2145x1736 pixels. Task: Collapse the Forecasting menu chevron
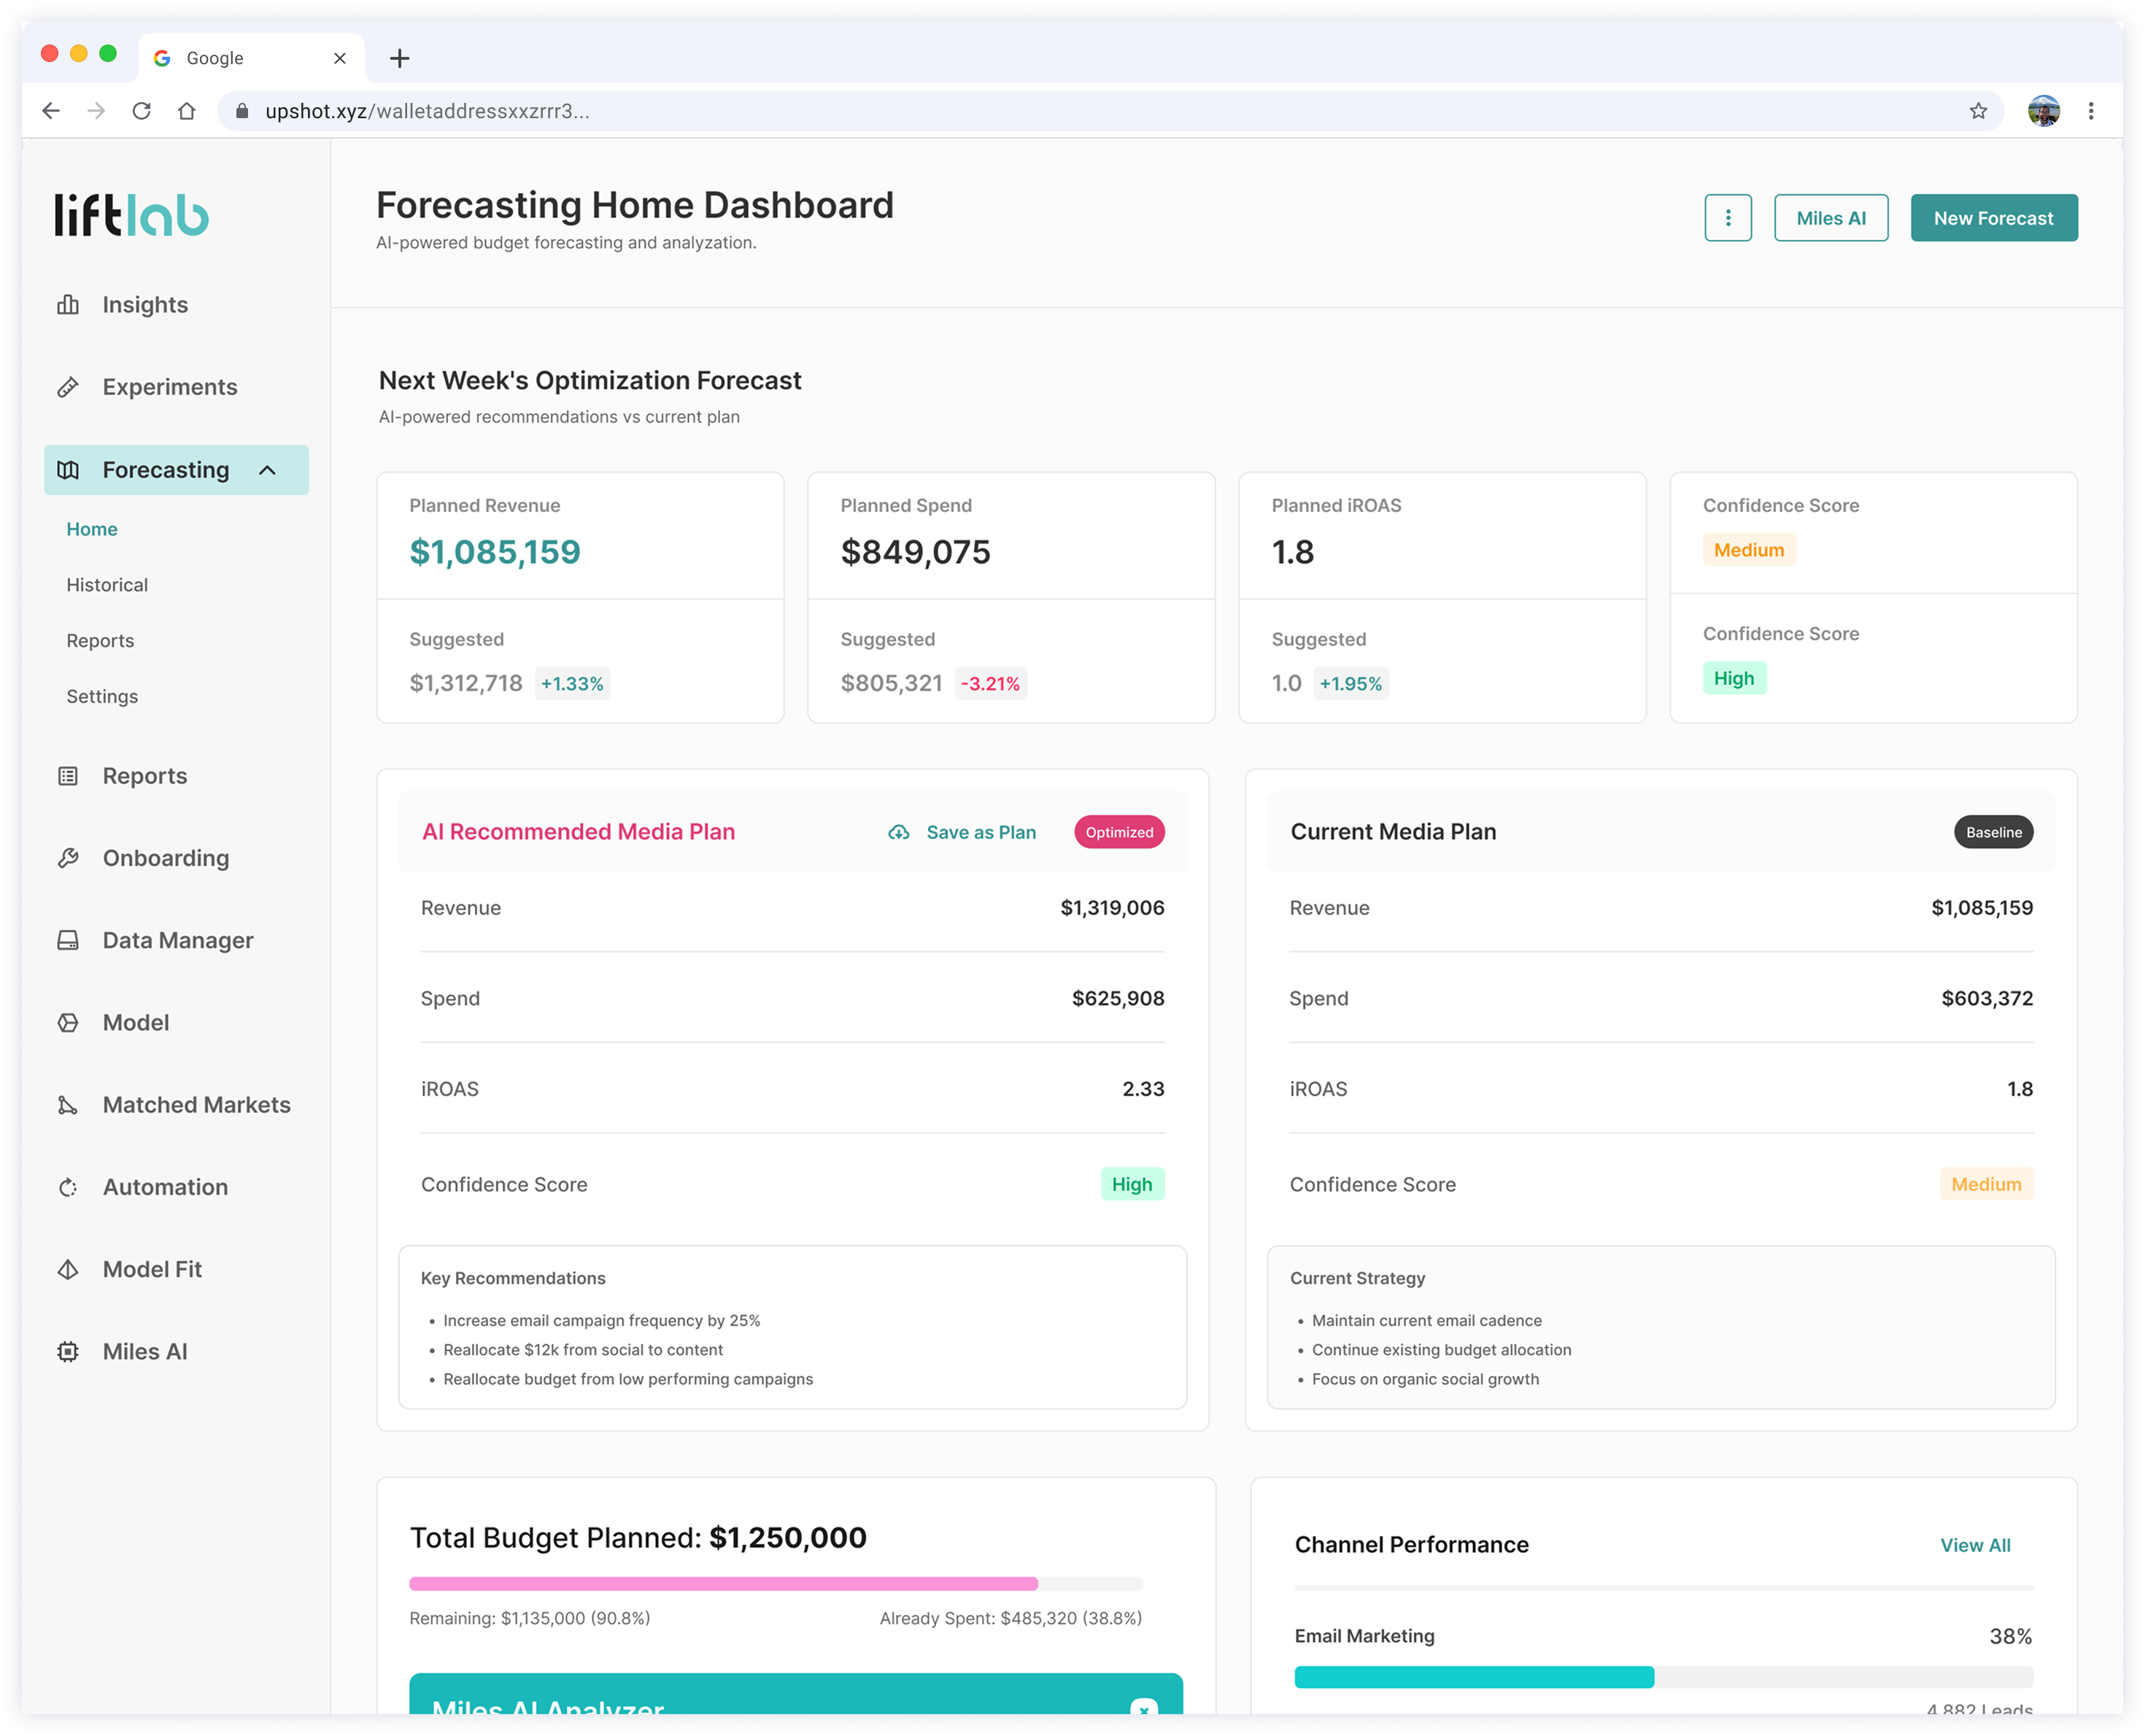pyautogui.click(x=267, y=470)
